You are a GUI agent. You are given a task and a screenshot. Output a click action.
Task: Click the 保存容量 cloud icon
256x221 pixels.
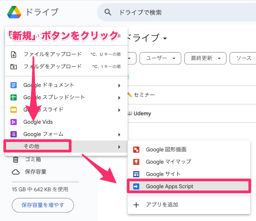pos(16,172)
